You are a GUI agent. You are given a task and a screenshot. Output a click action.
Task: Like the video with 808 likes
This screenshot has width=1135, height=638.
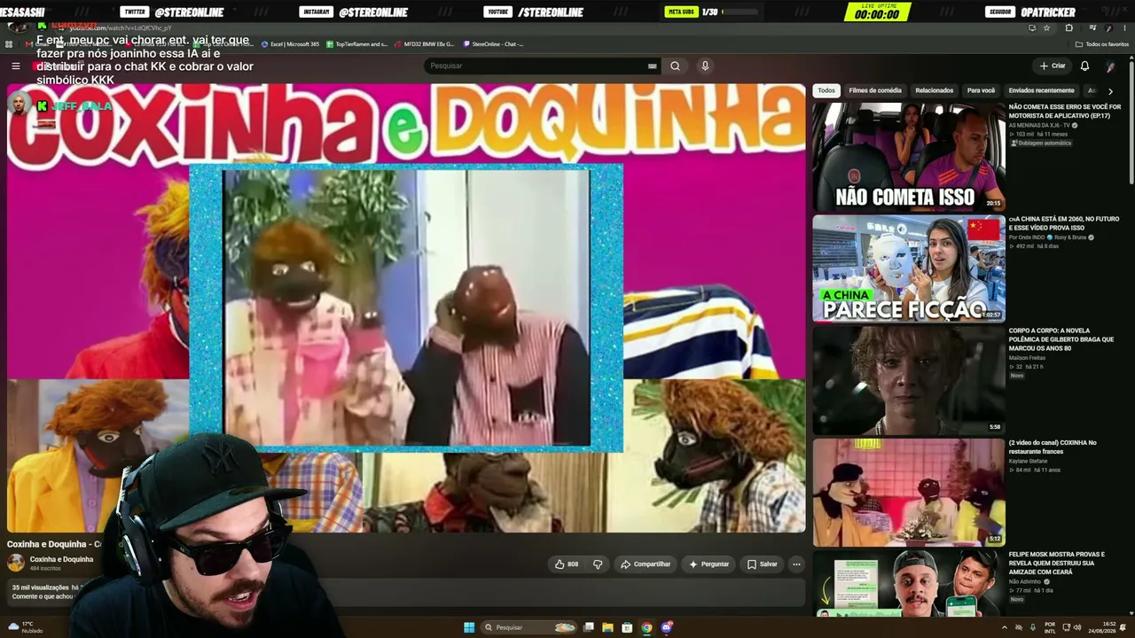(567, 564)
